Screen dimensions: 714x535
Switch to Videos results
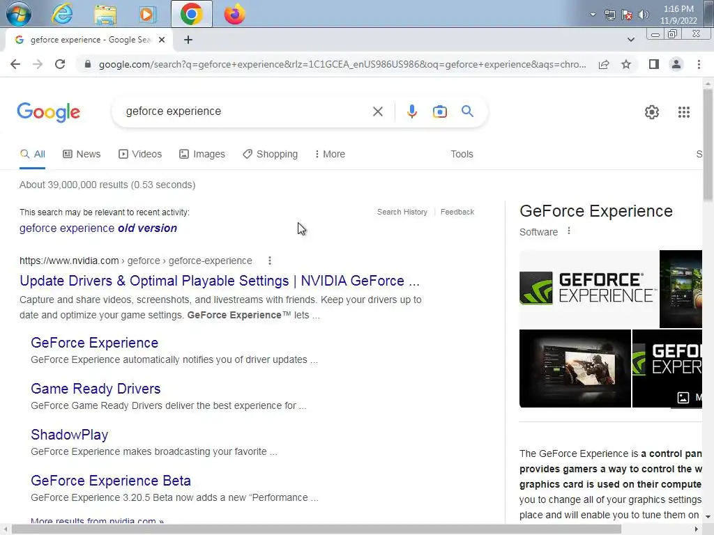pos(139,154)
